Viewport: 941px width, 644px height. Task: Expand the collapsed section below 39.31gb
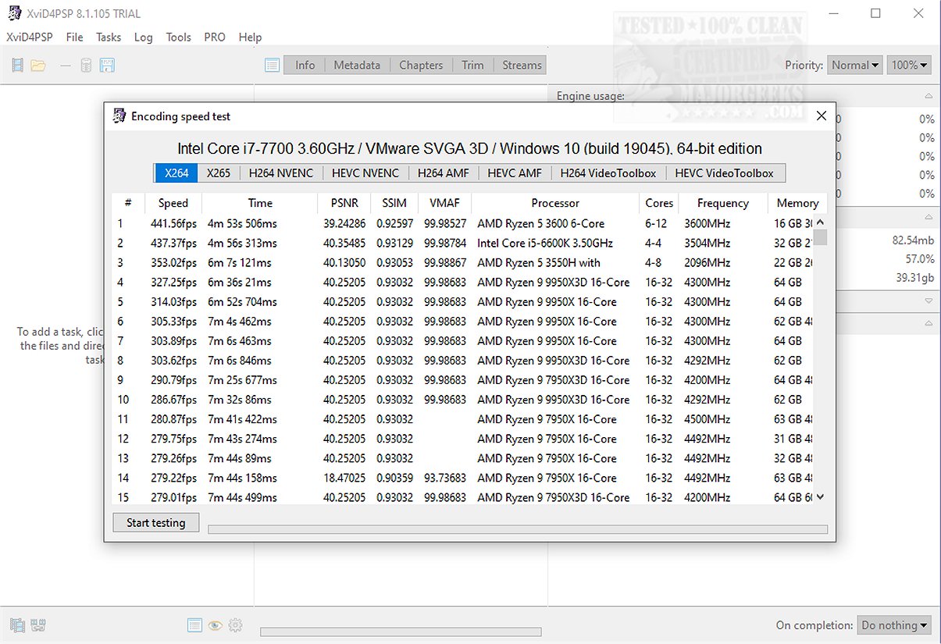[x=929, y=301]
